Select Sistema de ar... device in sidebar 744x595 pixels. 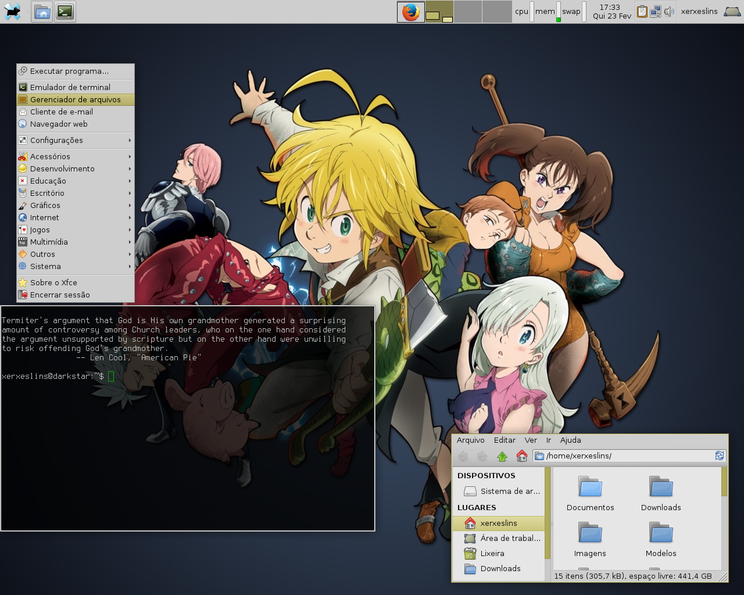pos(499,491)
